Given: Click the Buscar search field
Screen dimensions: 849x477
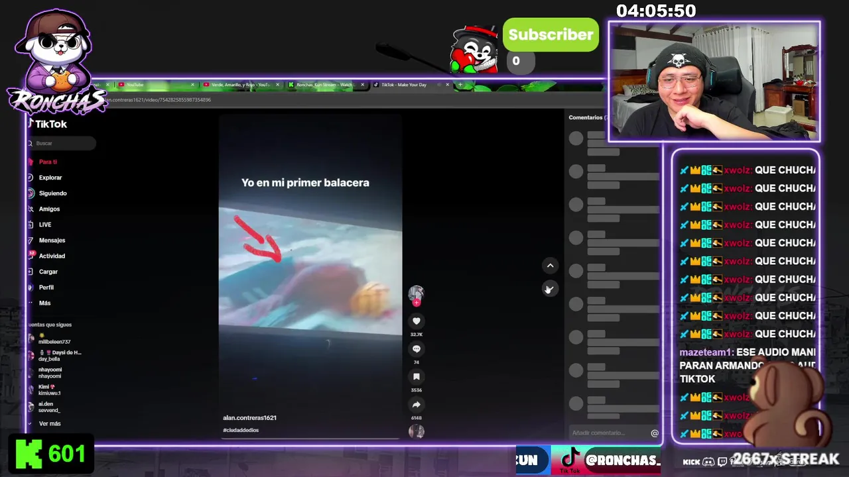Looking at the screenshot, I should (x=62, y=143).
